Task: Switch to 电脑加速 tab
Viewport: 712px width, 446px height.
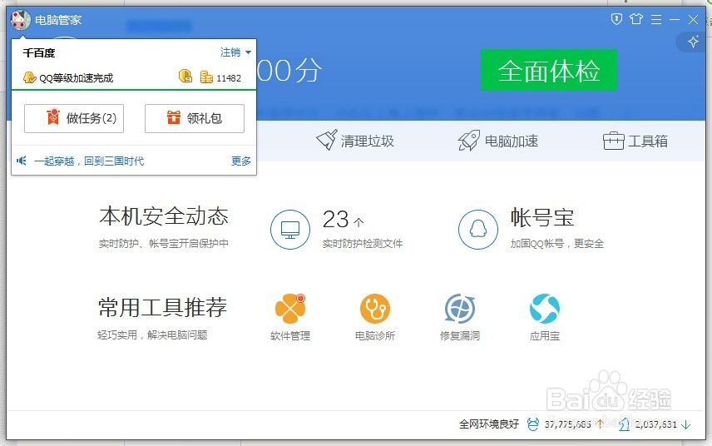Action: [x=498, y=141]
